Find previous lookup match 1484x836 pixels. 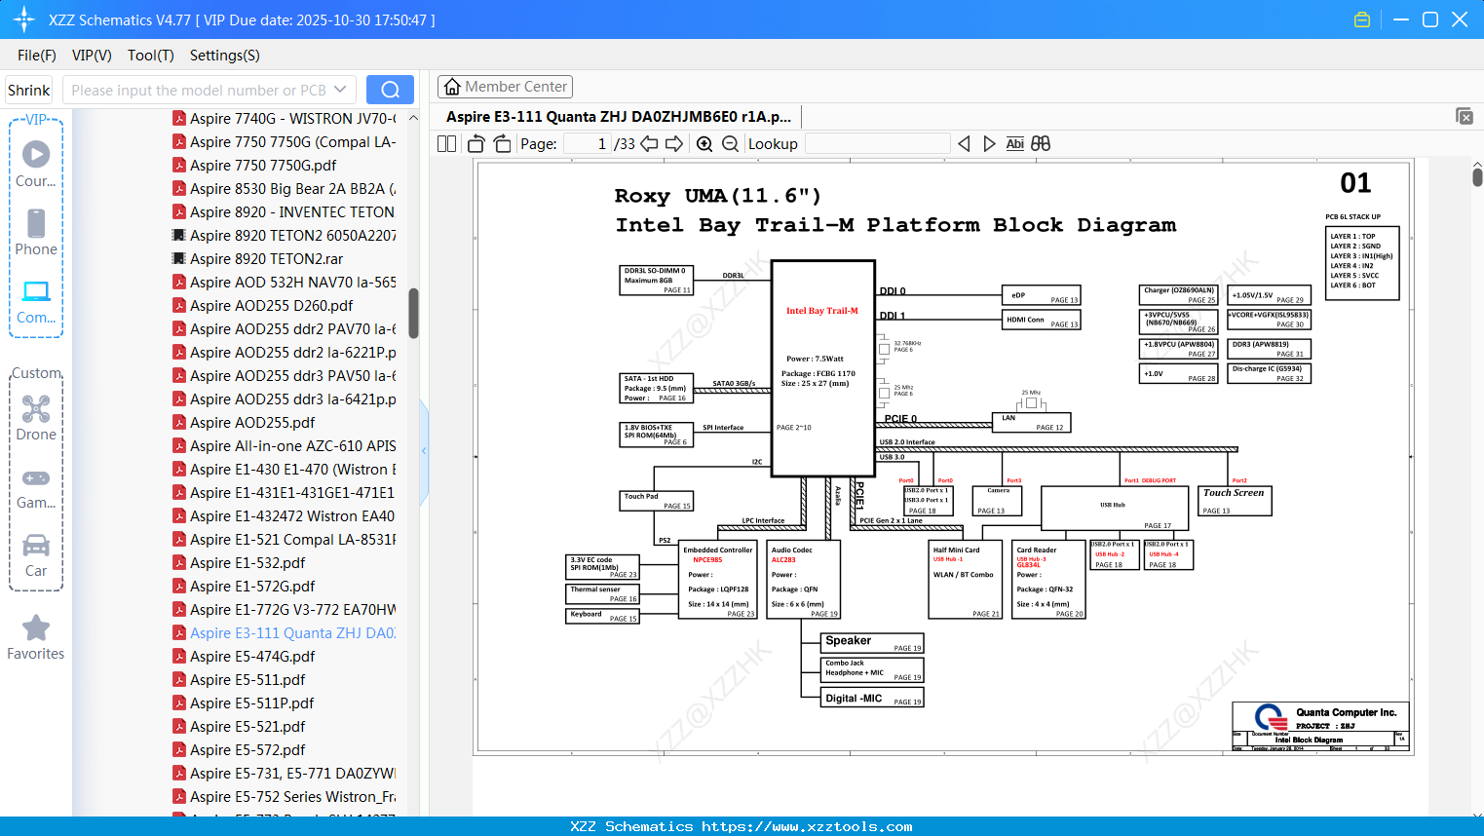point(964,144)
